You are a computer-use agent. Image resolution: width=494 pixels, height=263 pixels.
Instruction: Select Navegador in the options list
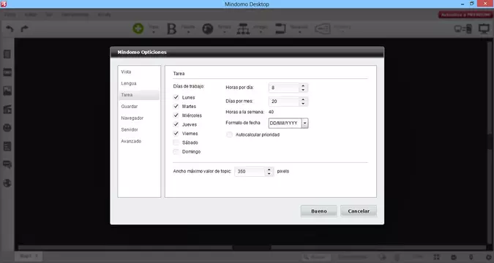[139, 118]
